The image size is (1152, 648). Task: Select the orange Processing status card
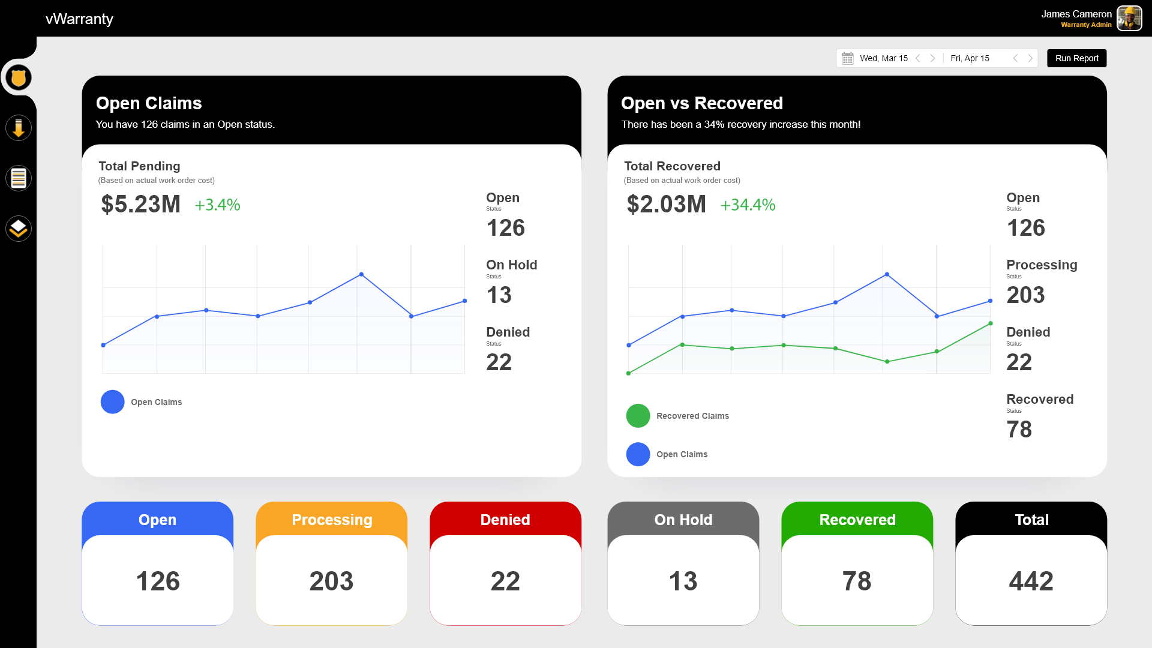331,563
